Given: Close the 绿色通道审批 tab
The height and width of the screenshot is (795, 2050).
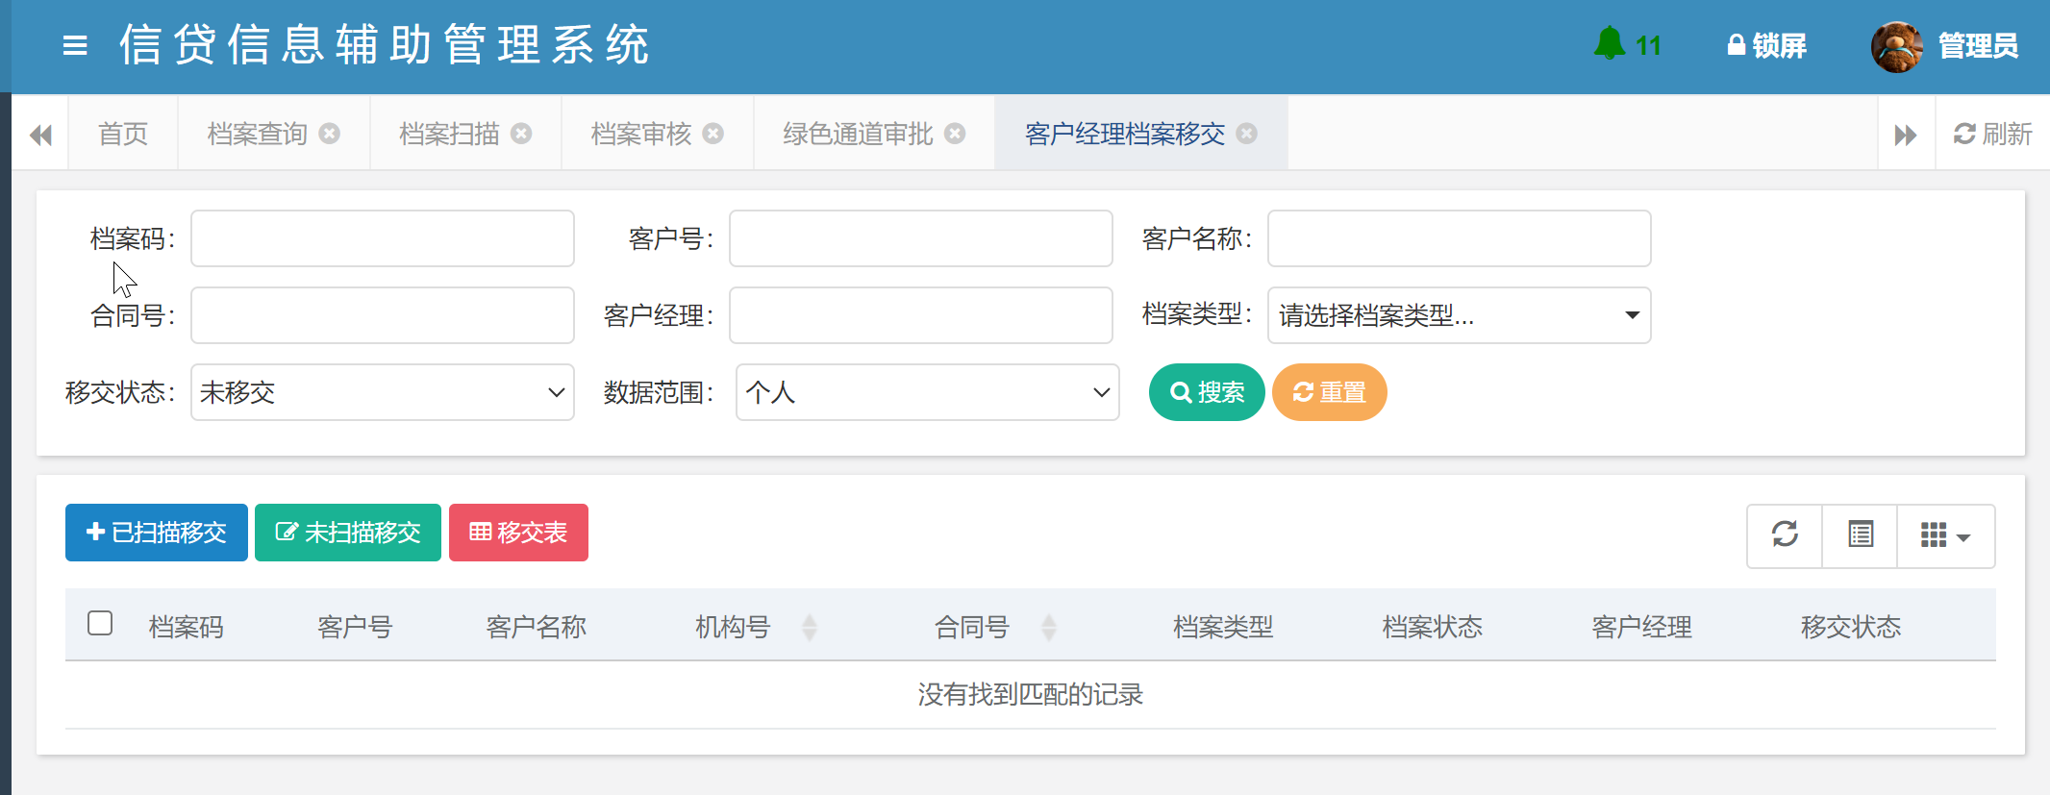Looking at the screenshot, I should click(955, 134).
